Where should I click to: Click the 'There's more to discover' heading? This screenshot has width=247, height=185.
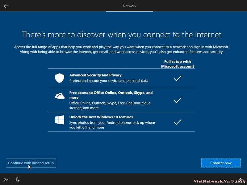121,34
